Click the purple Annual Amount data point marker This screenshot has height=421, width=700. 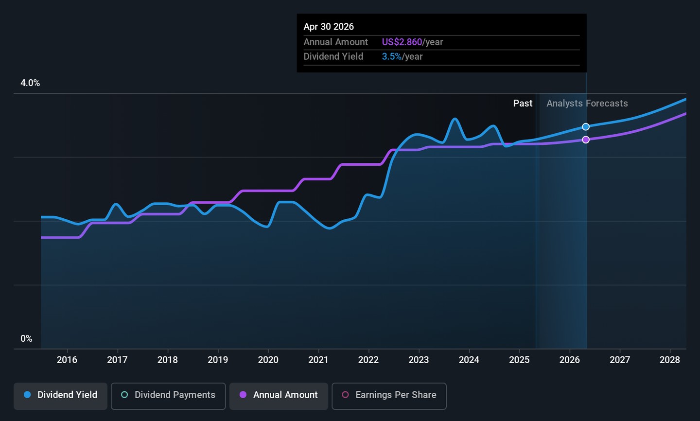coord(586,140)
